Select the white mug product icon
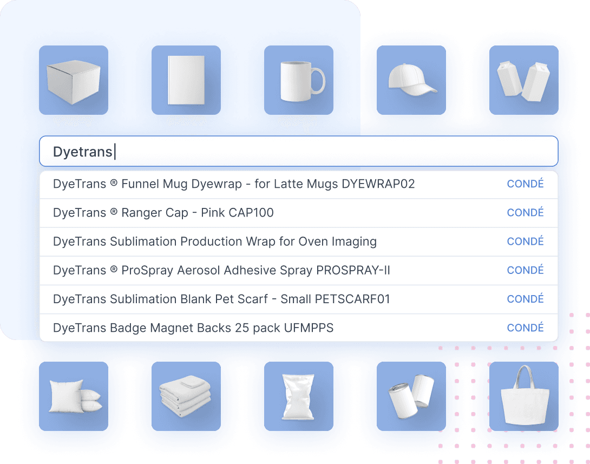 click(299, 80)
